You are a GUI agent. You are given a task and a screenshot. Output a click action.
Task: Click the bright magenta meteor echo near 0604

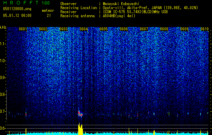80,113
